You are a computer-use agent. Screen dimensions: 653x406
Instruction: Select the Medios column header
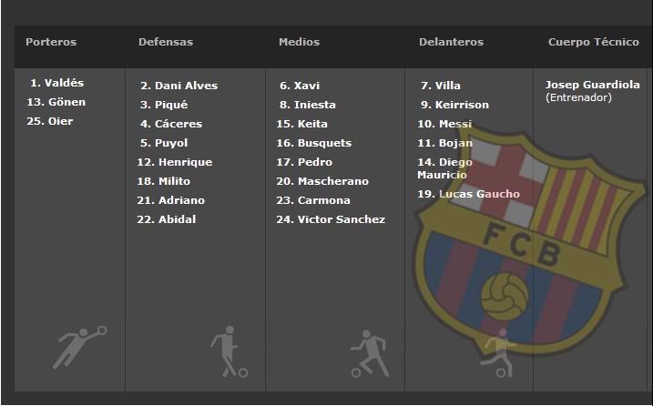[299, 42]
